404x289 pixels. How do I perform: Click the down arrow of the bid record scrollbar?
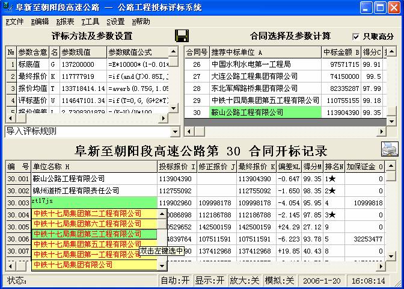(x=391, y=256)
